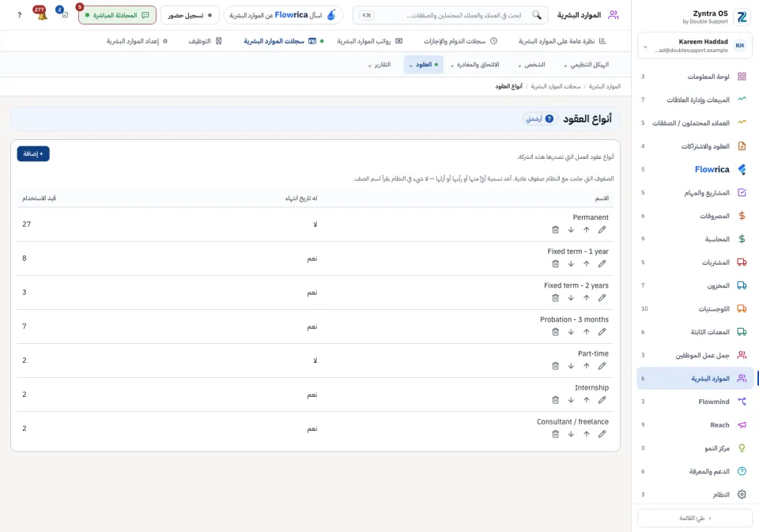
Task: Open the الشخص dropdown
Action: click(531, 64)
